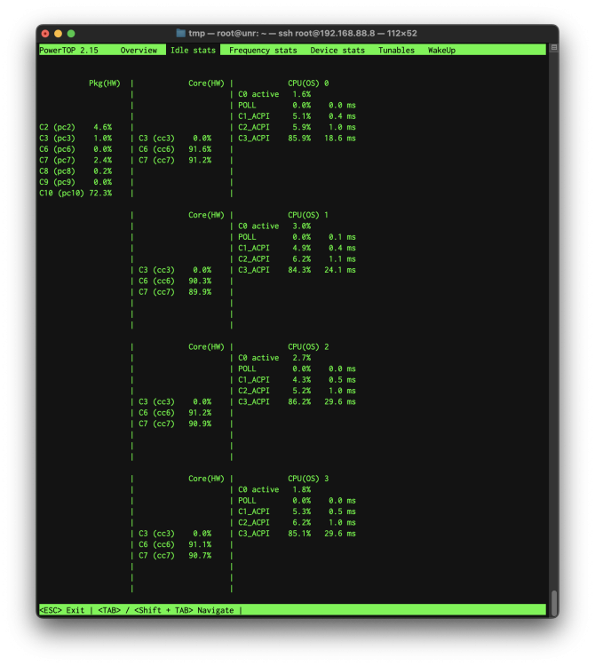
Task: Click the 'CPU(OS) 0' header
Action: pos(308,83)
